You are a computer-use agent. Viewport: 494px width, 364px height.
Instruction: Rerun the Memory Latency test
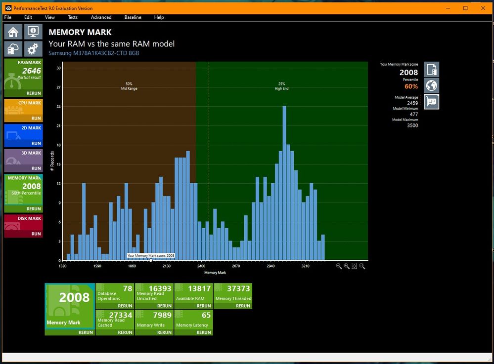(204, 332)
